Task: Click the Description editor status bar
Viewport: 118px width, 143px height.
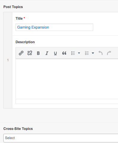Action: coord(67,101)
